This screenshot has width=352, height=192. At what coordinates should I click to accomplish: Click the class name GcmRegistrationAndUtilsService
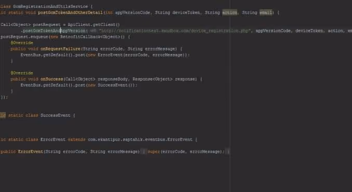click(50, 7)
